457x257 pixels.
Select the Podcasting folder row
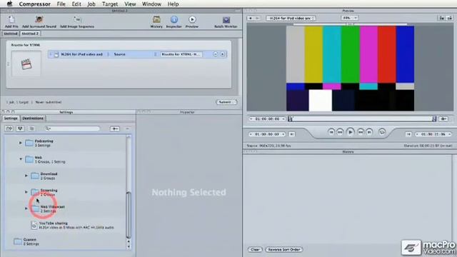coord(65,143)
